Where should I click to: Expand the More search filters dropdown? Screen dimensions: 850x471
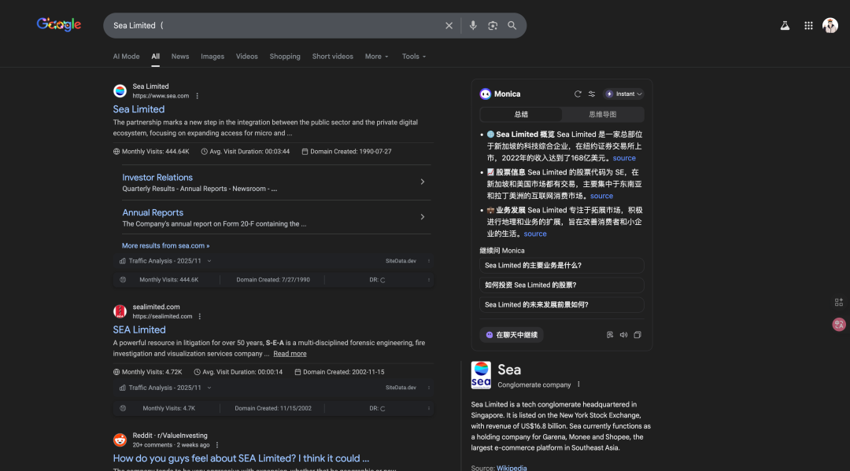(x=376, y=57)
